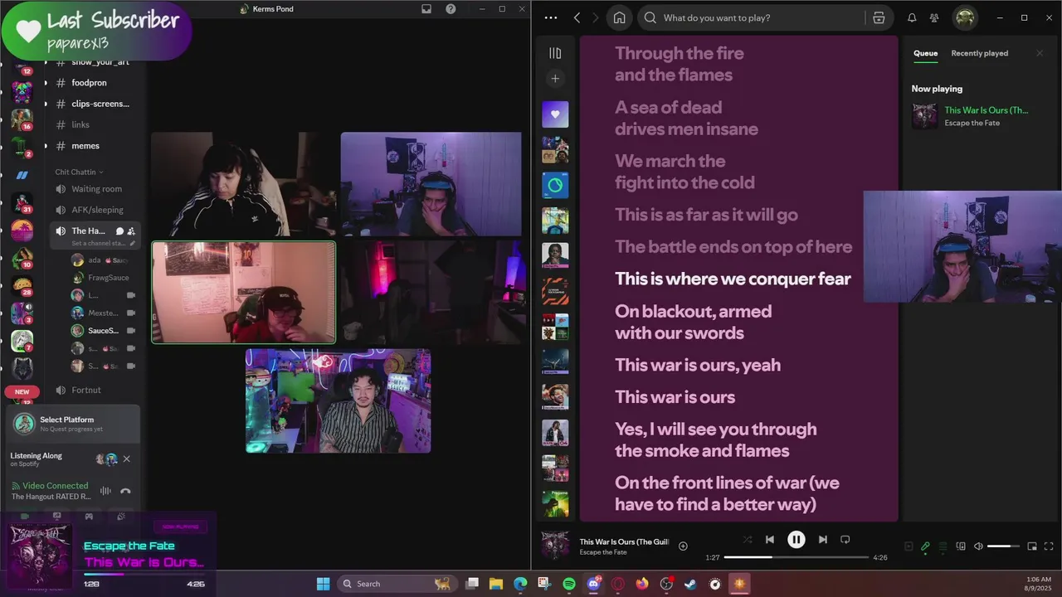Skip to next track in Spotify
This screenshot has height=597, width=1062.
(x=822, y=539)
